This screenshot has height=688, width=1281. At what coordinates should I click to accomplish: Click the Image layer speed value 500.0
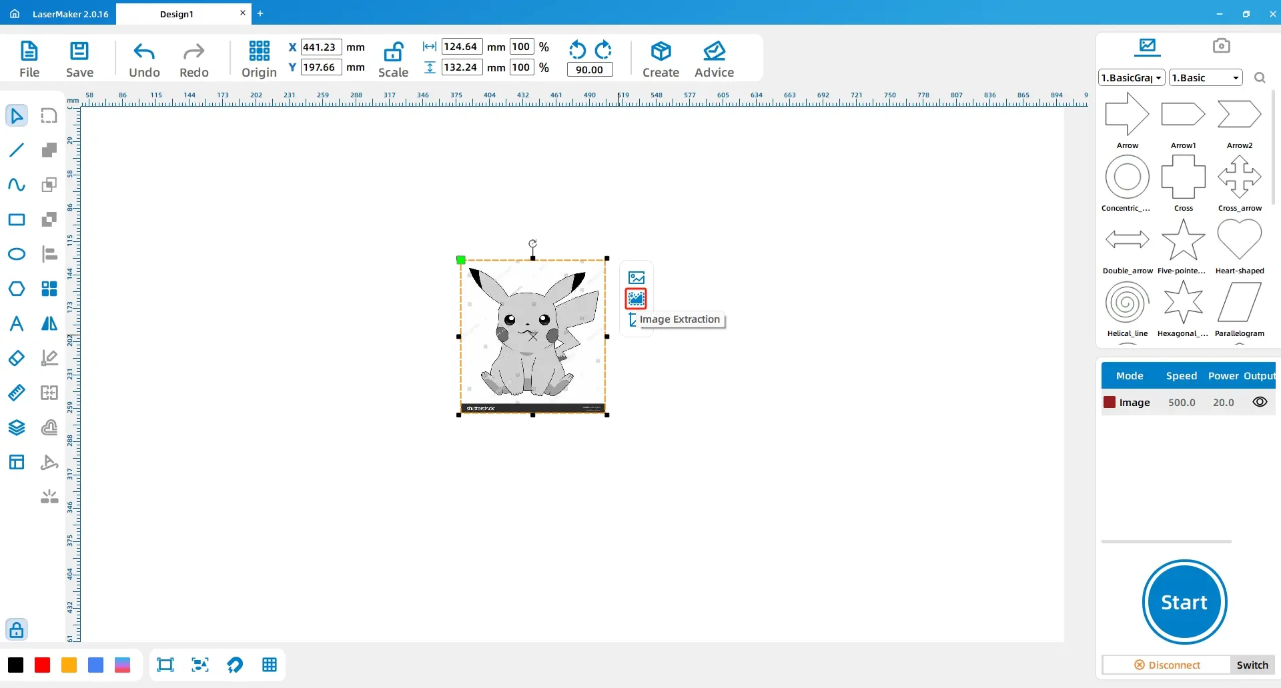point(1182,402)
